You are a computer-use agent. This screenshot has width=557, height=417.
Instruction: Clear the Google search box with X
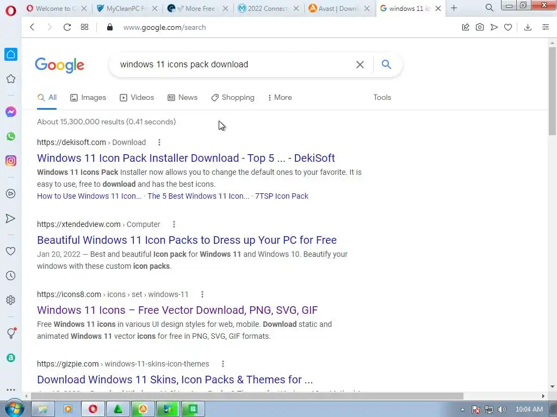click(360, 65)
